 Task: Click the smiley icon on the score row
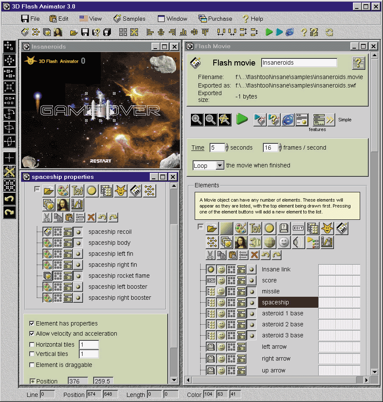(x=221, y=281)
